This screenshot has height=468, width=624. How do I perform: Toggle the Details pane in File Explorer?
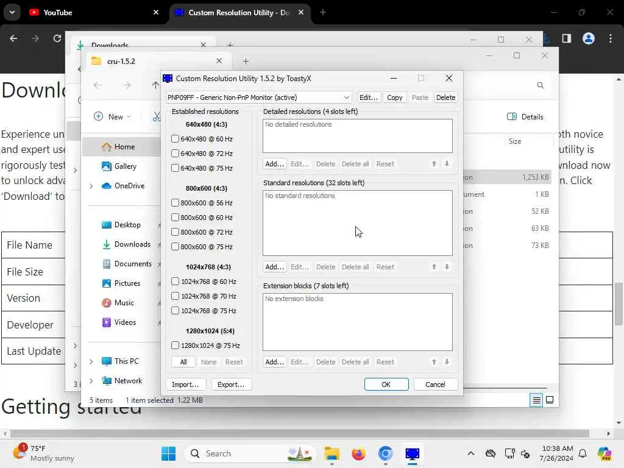(x=525, y=116)
